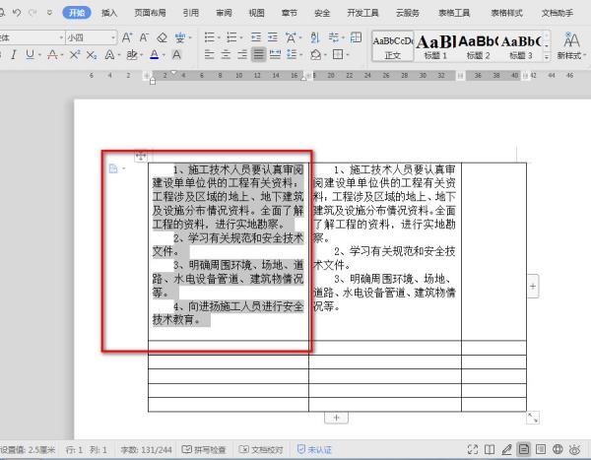
Task: Click the table move handle icon
Action: pyautogui.click(x=141, y=156)
